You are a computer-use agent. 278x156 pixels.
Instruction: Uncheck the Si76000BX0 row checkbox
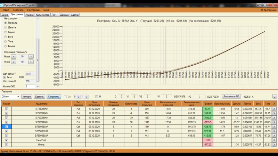(x=7, y=118)
